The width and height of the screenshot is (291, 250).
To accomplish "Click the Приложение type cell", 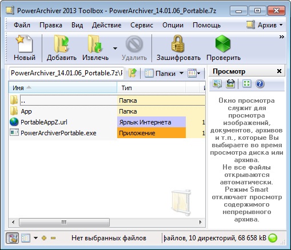I will pos(152,133).
